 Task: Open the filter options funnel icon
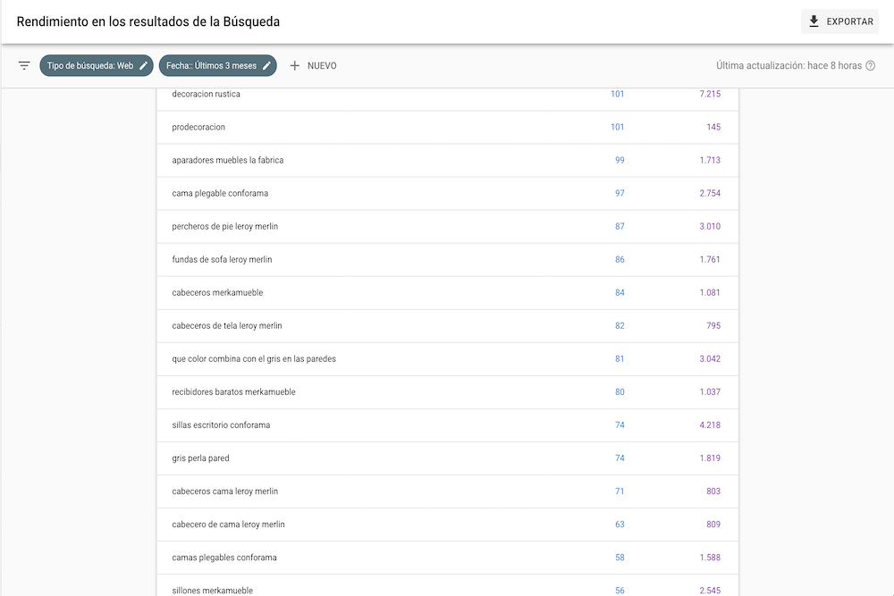[24, 65]
